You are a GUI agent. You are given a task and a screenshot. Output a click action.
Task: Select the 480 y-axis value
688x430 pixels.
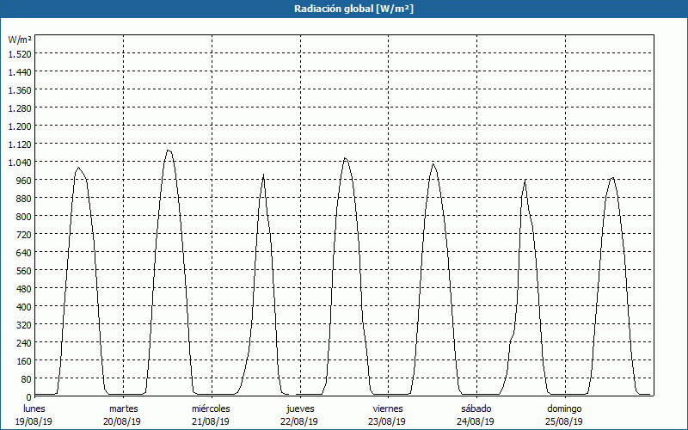click(24, 289)
